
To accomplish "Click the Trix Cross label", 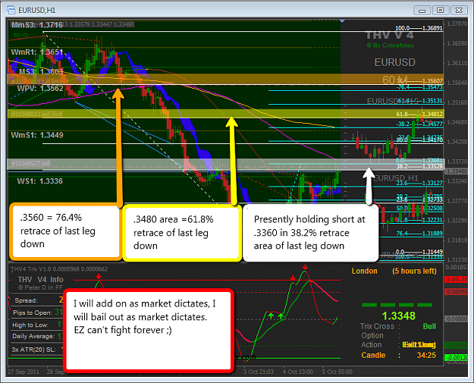I will click(377, 326).
